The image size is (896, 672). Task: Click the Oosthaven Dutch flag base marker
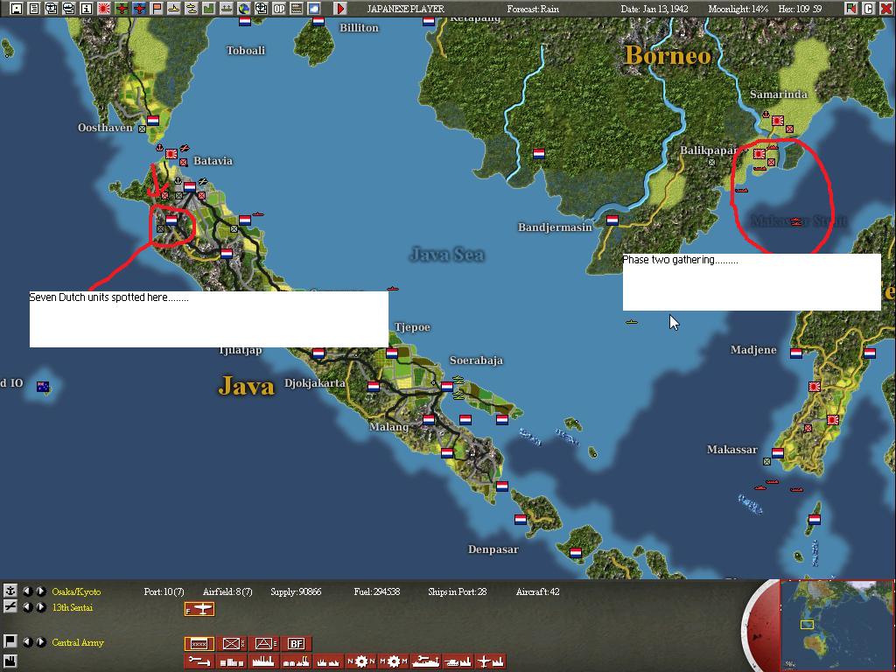(x=153, y=121)
